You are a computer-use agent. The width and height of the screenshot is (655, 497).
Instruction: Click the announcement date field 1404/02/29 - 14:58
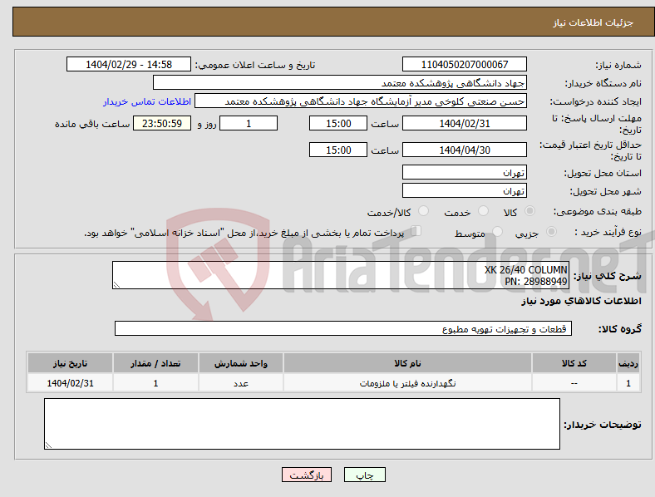[x=129, y=64]
